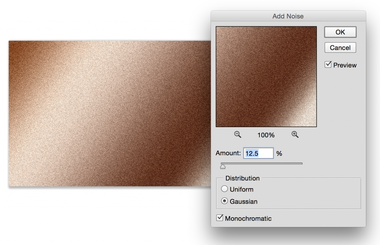Click the Add Noise dialog title bar

pyautogui.click(x=288, y=16)
